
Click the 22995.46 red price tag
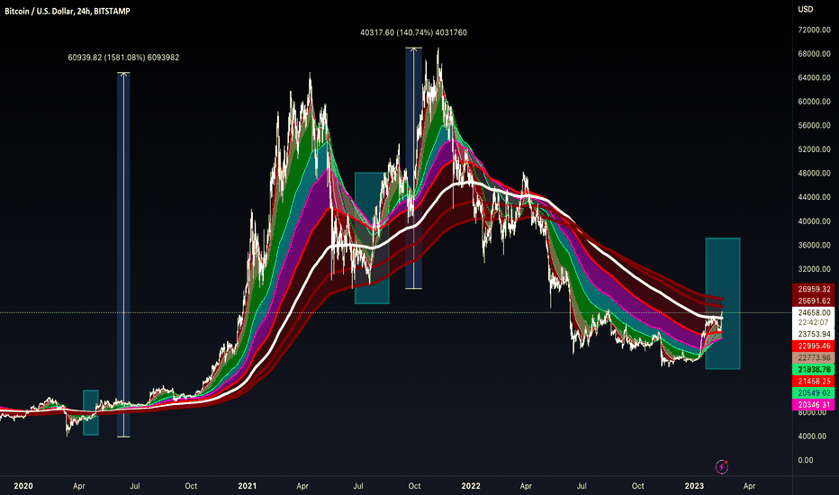(x=813, y=346)
